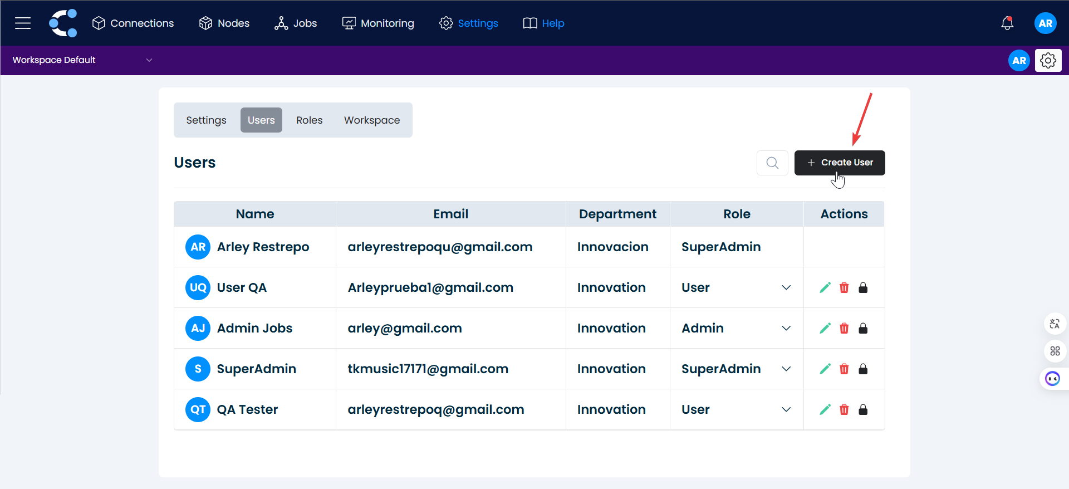Switch to the Roles tab

pos(309,120)
